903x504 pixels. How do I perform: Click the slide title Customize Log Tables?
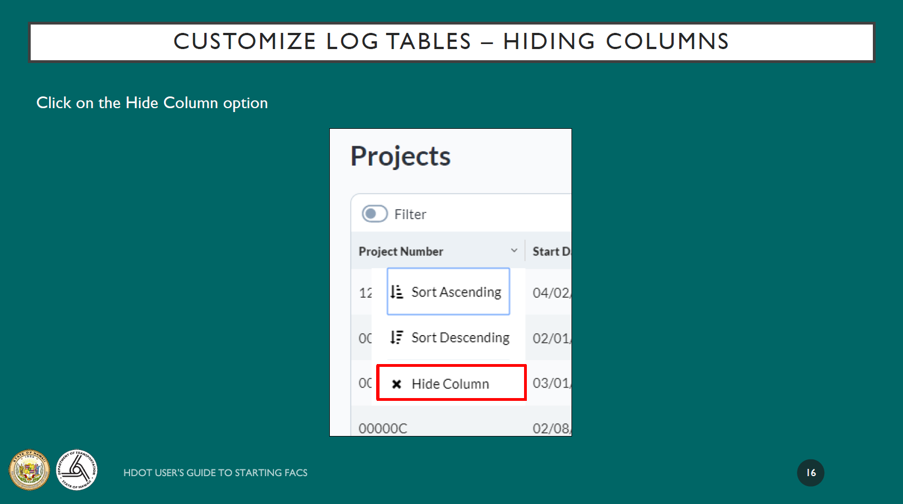pyautogui.click(x=452, y=41)
